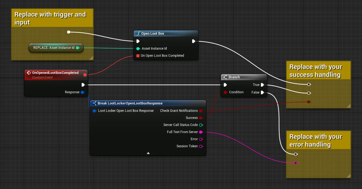The width and height of the screenshot is (362, 189).
Task: Click success handling top white reroute pin
Action: pyautogui.click(x=309, y=84)
